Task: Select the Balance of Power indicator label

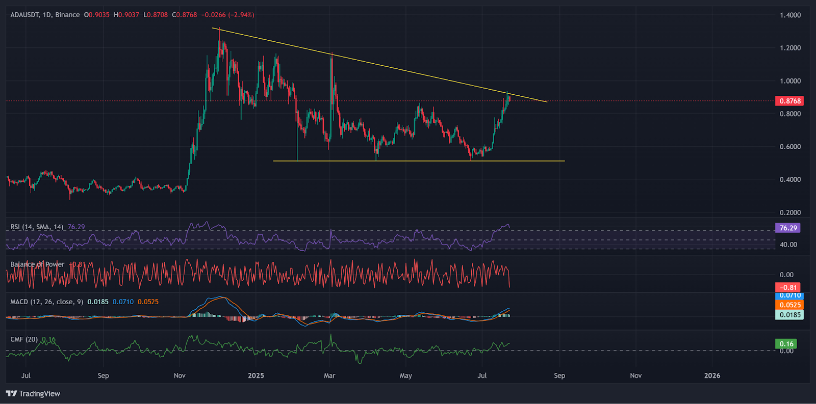Action: click(37, 264)
